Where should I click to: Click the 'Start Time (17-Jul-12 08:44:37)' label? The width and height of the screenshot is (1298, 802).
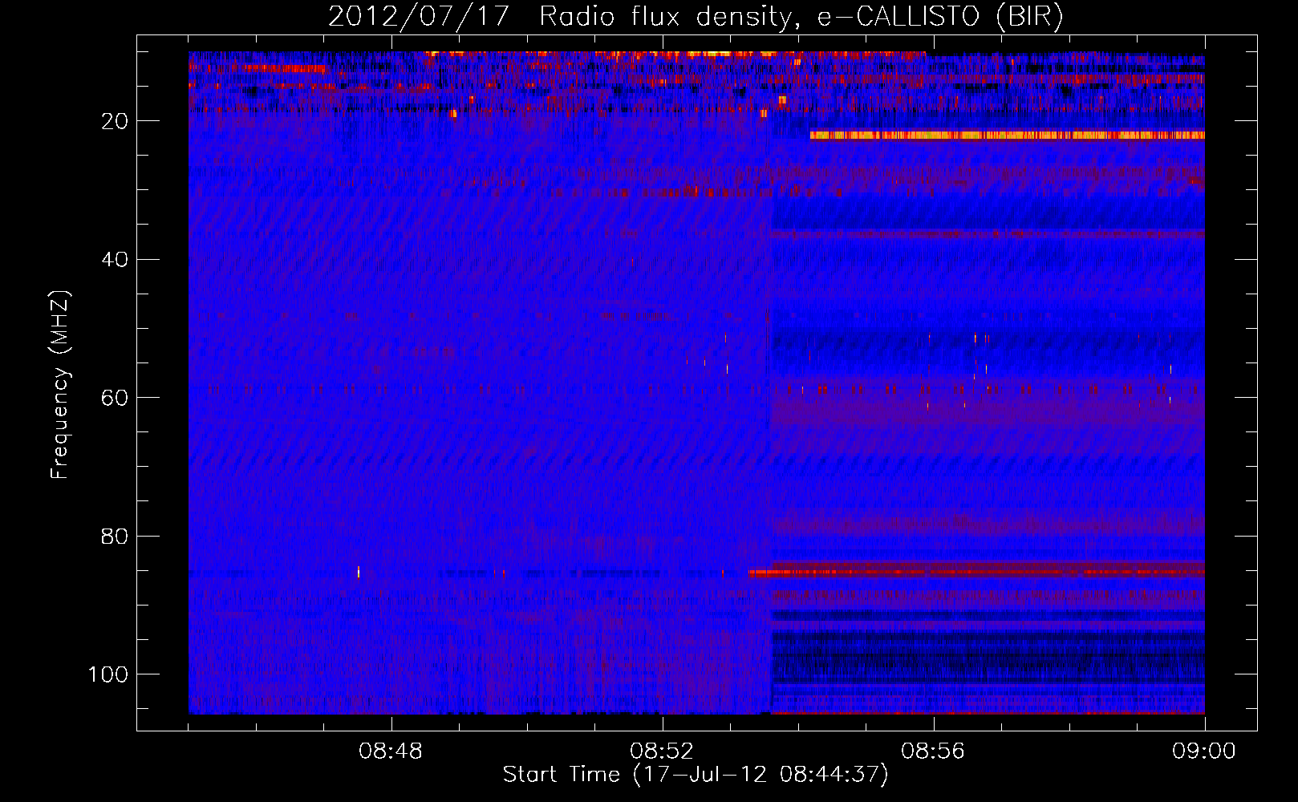696,775
